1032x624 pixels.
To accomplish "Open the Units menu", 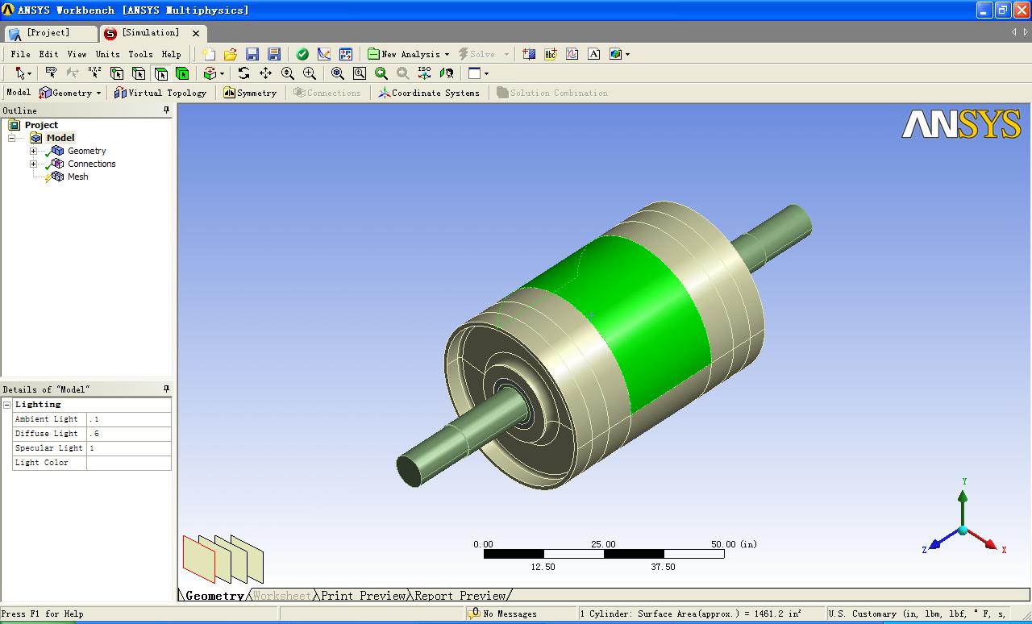I will click(x=107, y=54).
